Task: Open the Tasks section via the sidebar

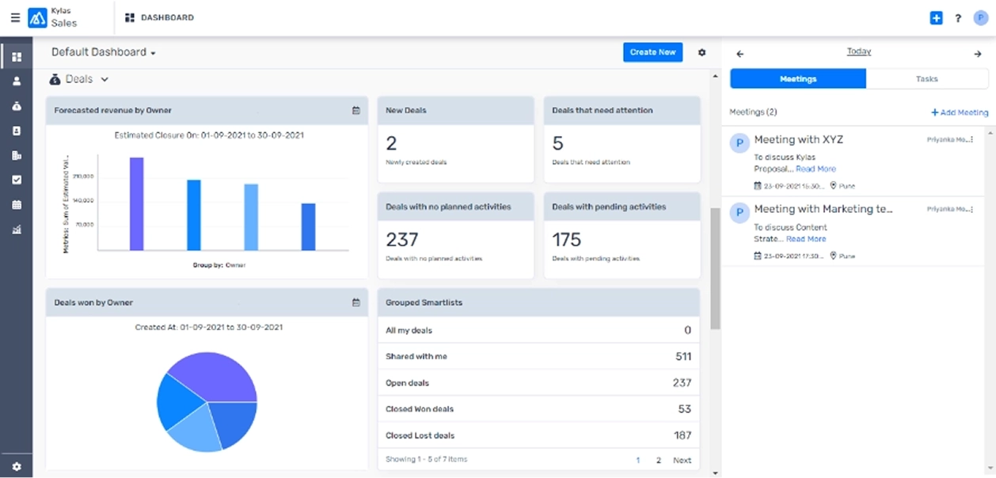Action: pos(16,180)
